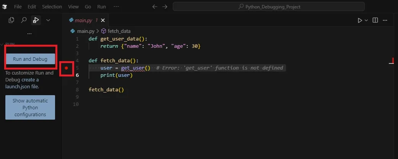Expand the activity bar chevron dropdown
The height and width of the screenshot is (159, 398).
48,20
